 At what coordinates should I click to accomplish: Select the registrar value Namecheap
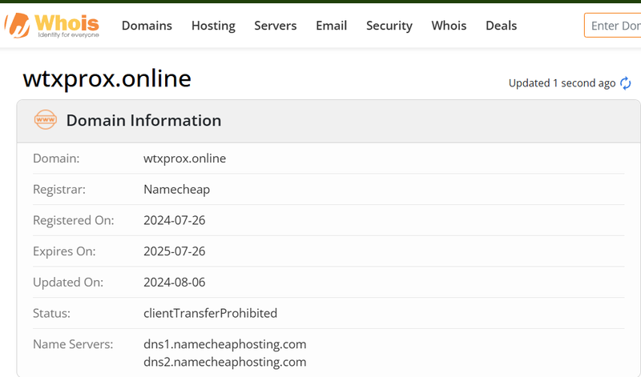176,190
